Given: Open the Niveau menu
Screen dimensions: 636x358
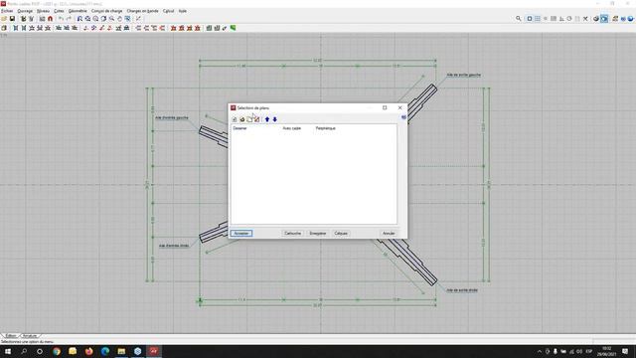Looking at the screenshot, I should (43, 11).
